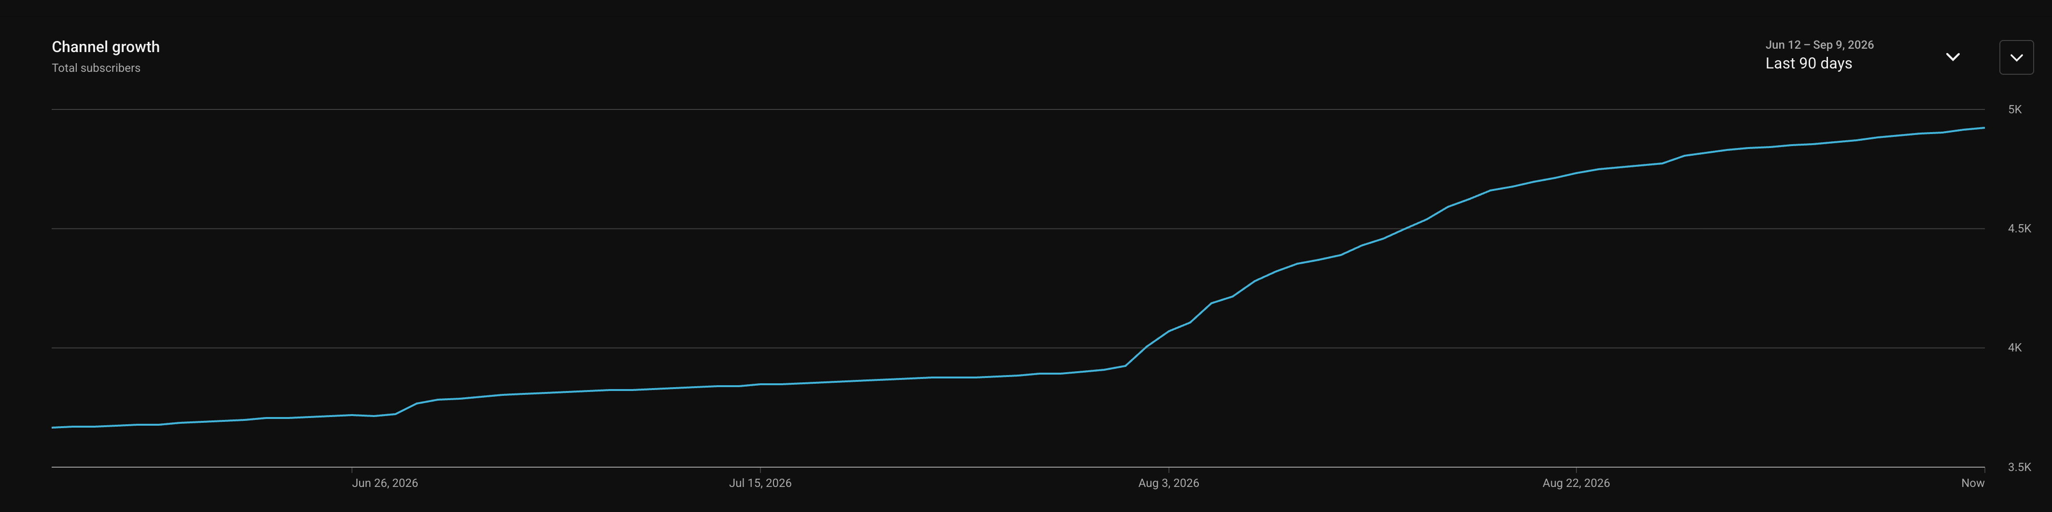Viewport: 2052px width, 512px height.
Task: Open the Last 90 days date range dropdown
Action: click(1862, 55)
